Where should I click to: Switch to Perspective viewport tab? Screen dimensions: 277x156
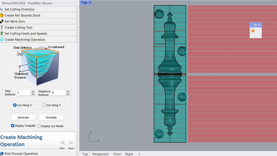pyautogui.click(x=101, y=154)
